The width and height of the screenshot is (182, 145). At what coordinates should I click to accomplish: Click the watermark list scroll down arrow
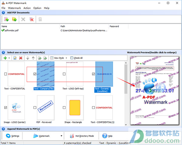[126, 125]
